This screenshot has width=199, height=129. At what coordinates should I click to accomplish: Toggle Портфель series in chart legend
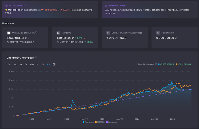tap(88, 122)
